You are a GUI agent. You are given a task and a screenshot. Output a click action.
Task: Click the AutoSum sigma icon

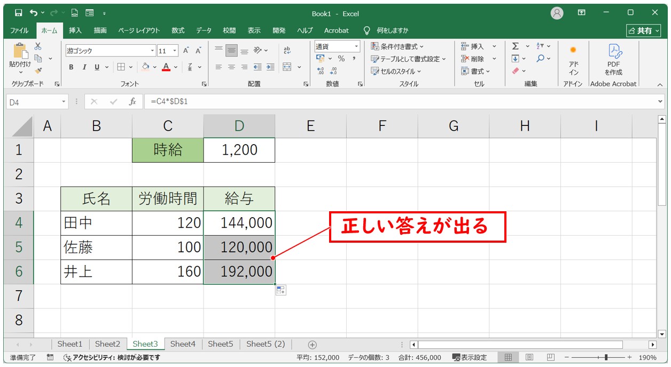coord(516,46)
